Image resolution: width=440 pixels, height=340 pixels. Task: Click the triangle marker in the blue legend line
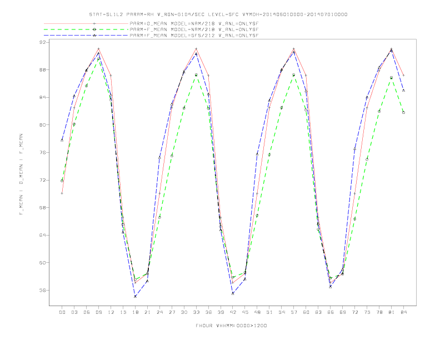point(94,36)
